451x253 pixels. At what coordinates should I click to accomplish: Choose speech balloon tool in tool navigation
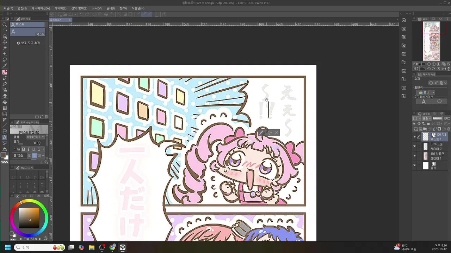pyautogui.click(x=439, y=102)
